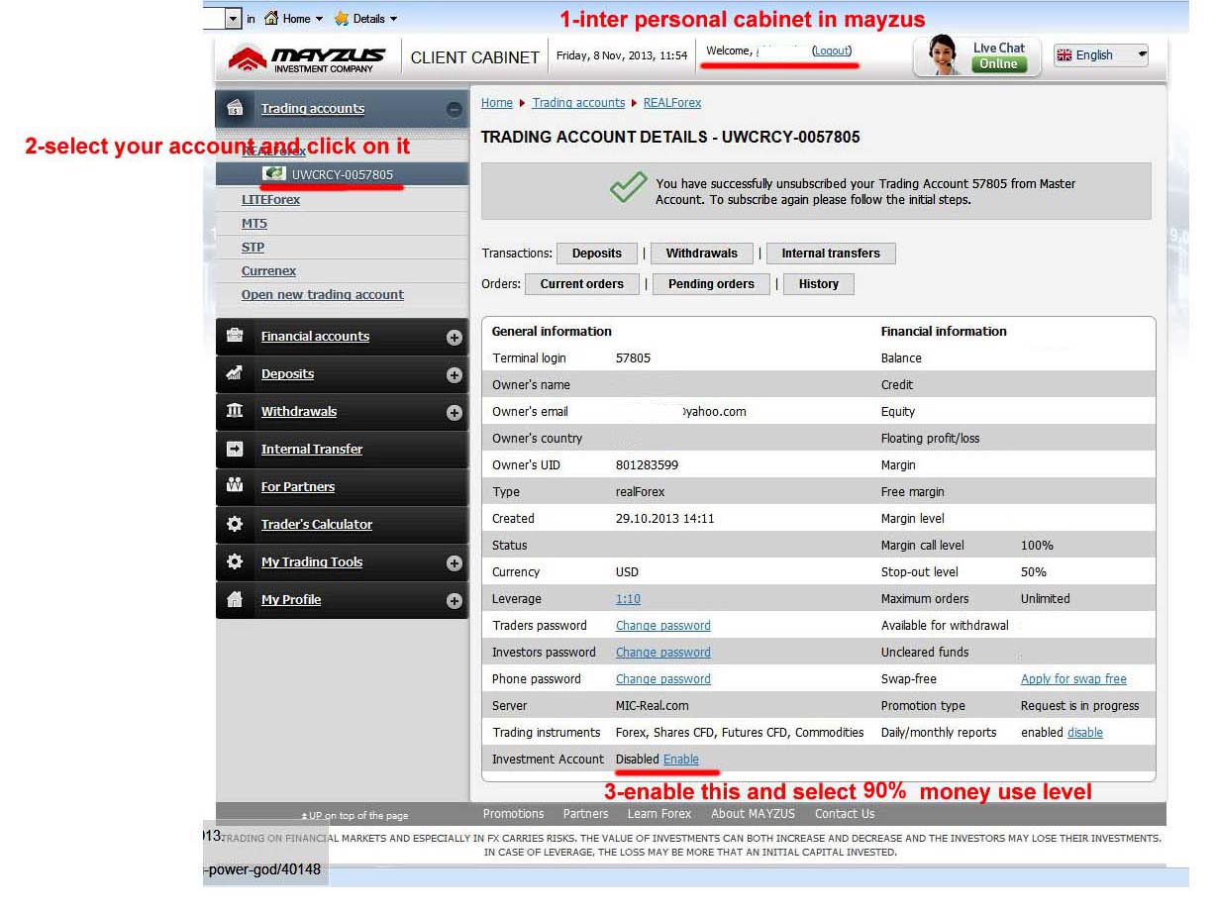
Task: Change the Investors password
Action: [663, 653]
